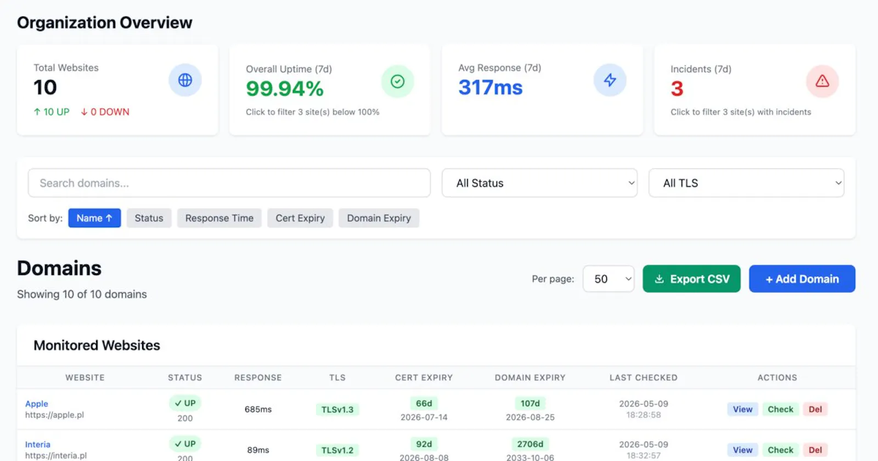
Task: Delete the Apple domain with Del
Action: tap(815, 409)
